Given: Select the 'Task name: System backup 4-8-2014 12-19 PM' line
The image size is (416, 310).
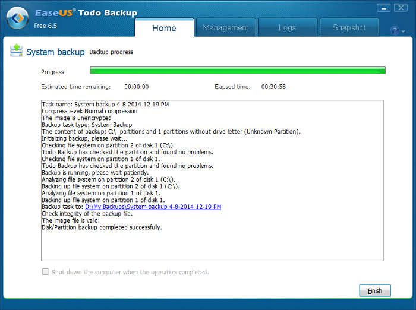Looking at the screenshot, I should [x=105, y=104].
